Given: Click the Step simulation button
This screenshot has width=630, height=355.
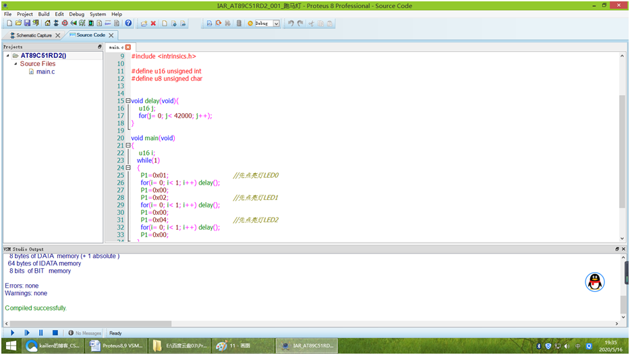Looking at the screenshot, I should click(27, 333).
